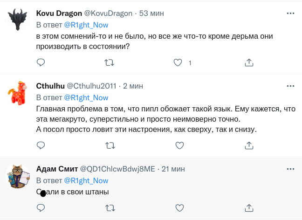Image resolution: width=302 pixels, height=220 pixels.
Task: Retweet Адам Смит's tweet
Action: (110, 207)
